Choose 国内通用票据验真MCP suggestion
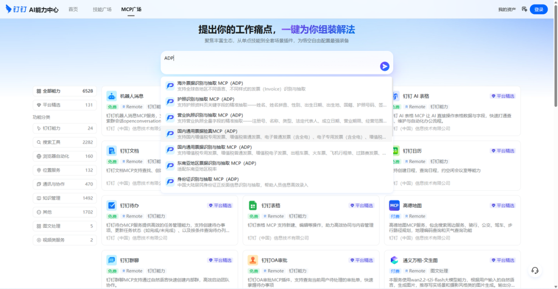 pyautogui.click(x=277, y=134)
